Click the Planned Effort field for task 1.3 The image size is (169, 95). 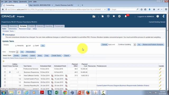coord(74,82)
